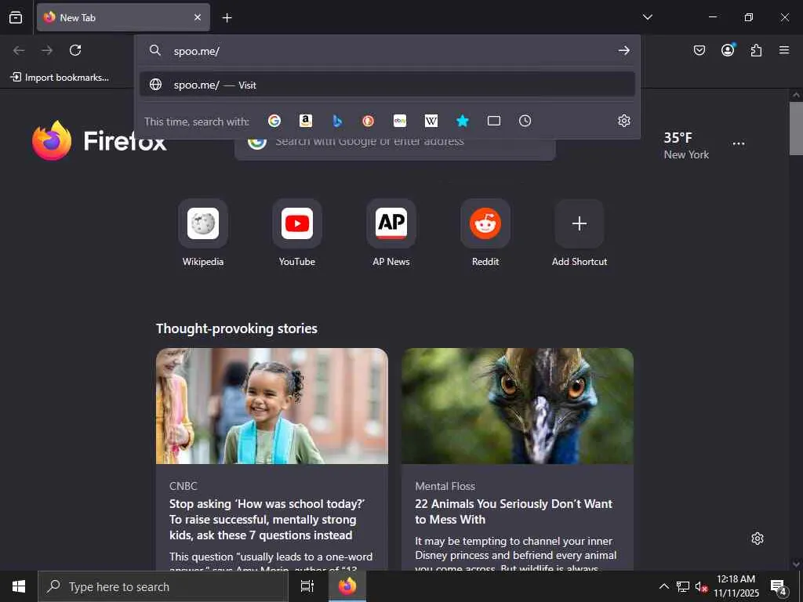Go back one page

19,50
